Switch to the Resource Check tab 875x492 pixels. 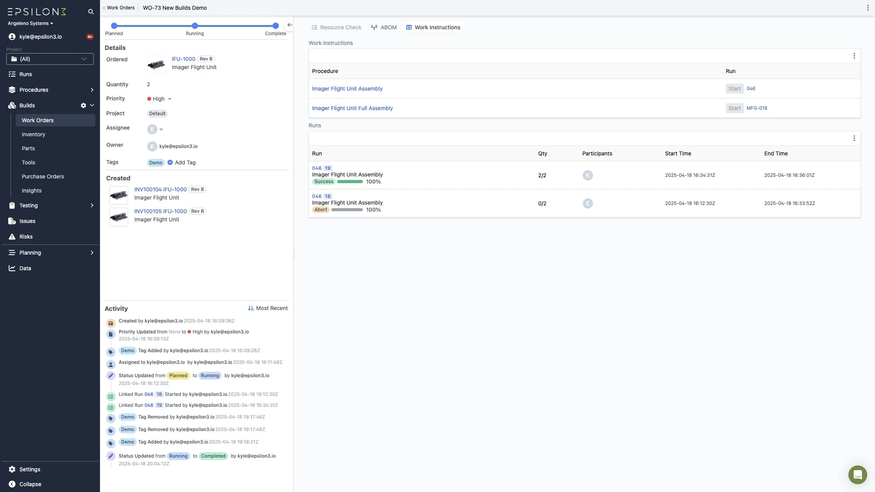[x=336, y=27]
